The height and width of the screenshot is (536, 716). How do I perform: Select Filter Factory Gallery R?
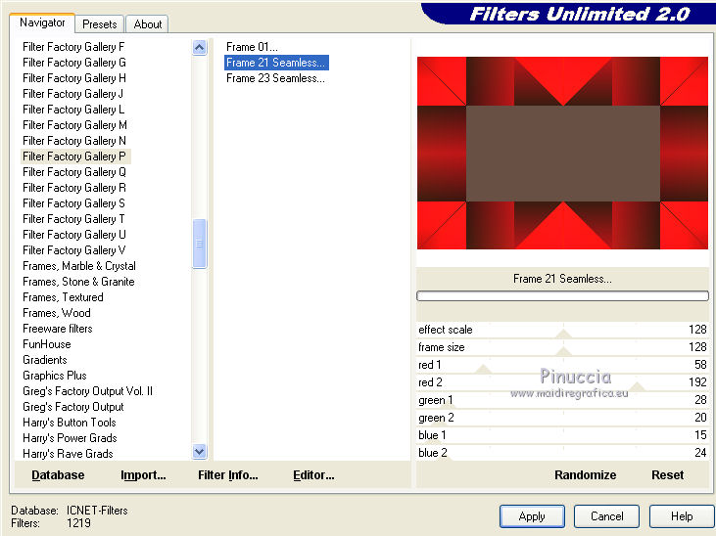(x=74, y=188)
